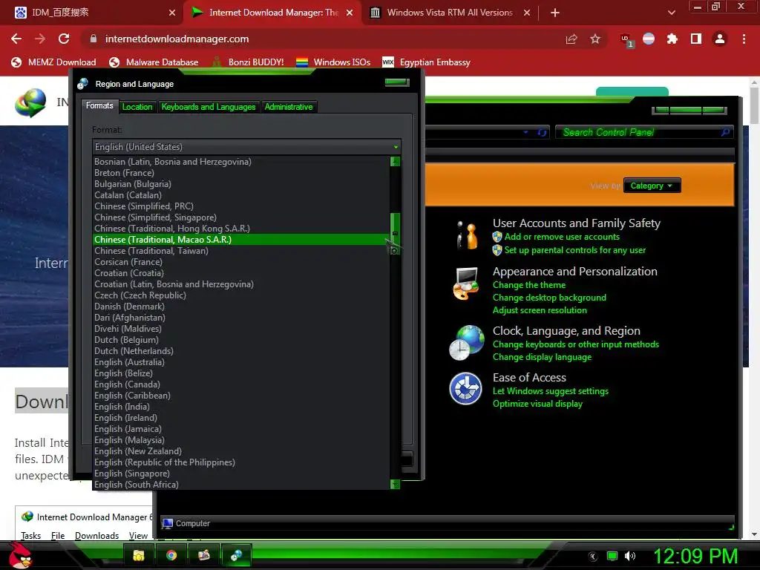
Task: Click Change display language link
Action: pyautogui.click(x=542, y=357)
